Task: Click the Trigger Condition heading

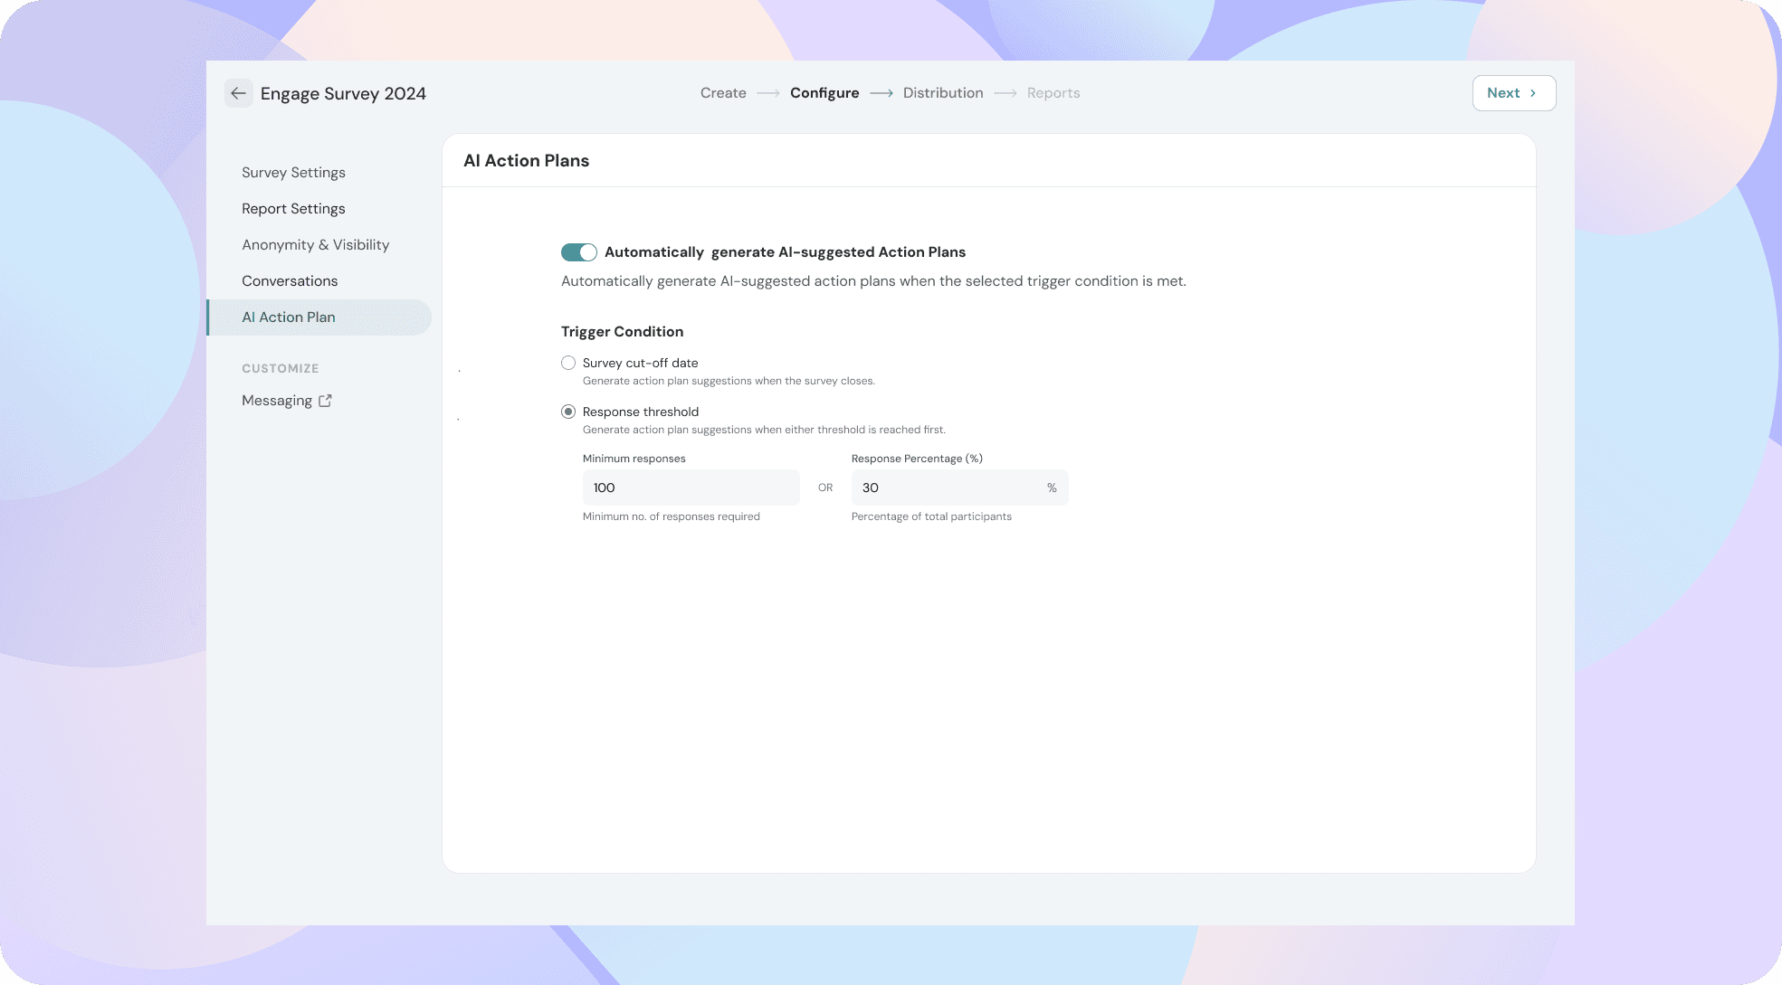Action: (622, 332)
